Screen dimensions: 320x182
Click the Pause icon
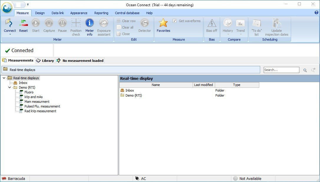pos(62,23)
